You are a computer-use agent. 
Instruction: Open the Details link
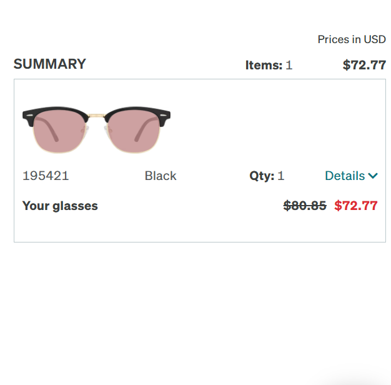345,176
